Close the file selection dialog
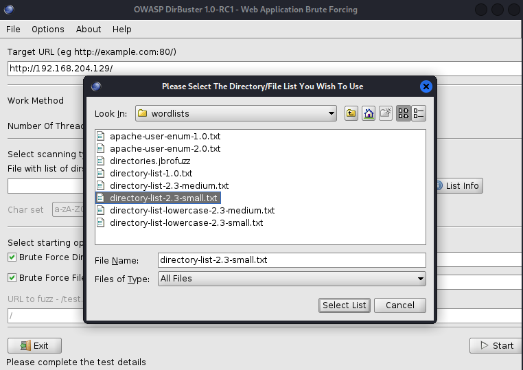The width and height of the screenshot is (523, 370). 426,86
